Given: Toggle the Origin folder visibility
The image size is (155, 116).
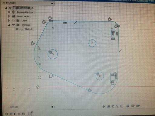Looking at the screenshot, I should [13, 21].
